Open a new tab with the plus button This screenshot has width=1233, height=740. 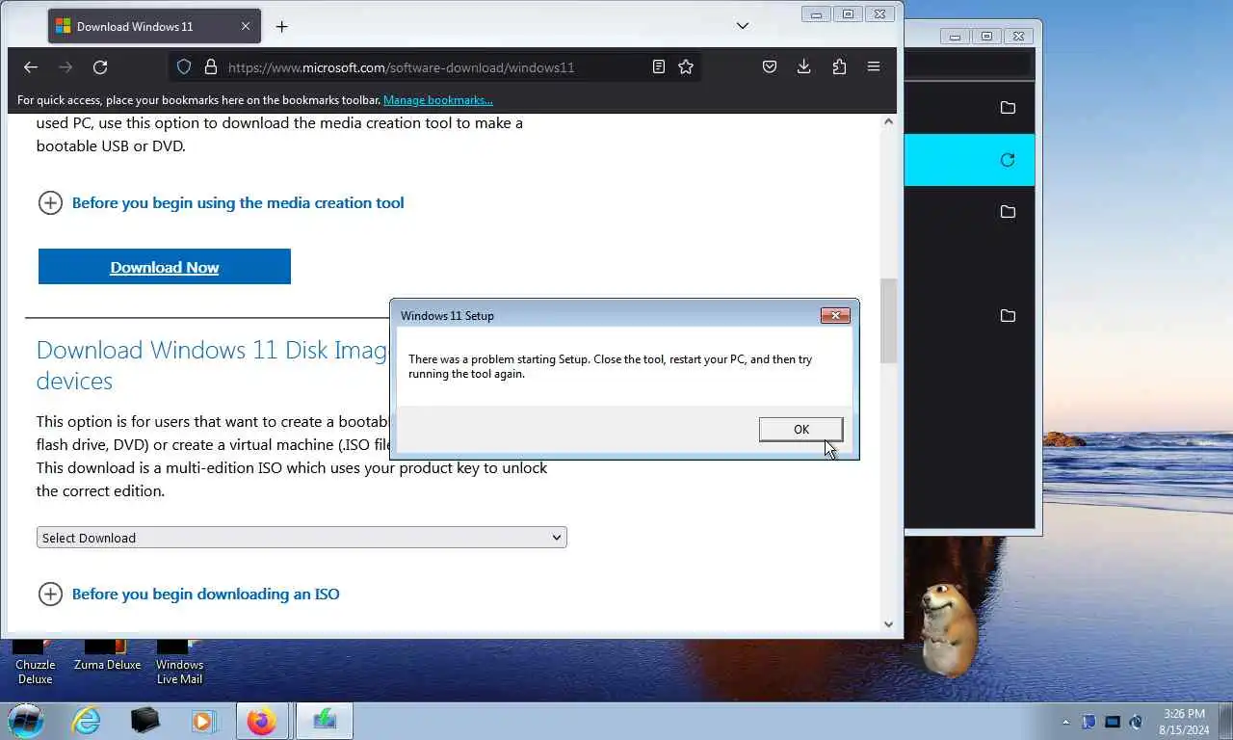[281, 27]
